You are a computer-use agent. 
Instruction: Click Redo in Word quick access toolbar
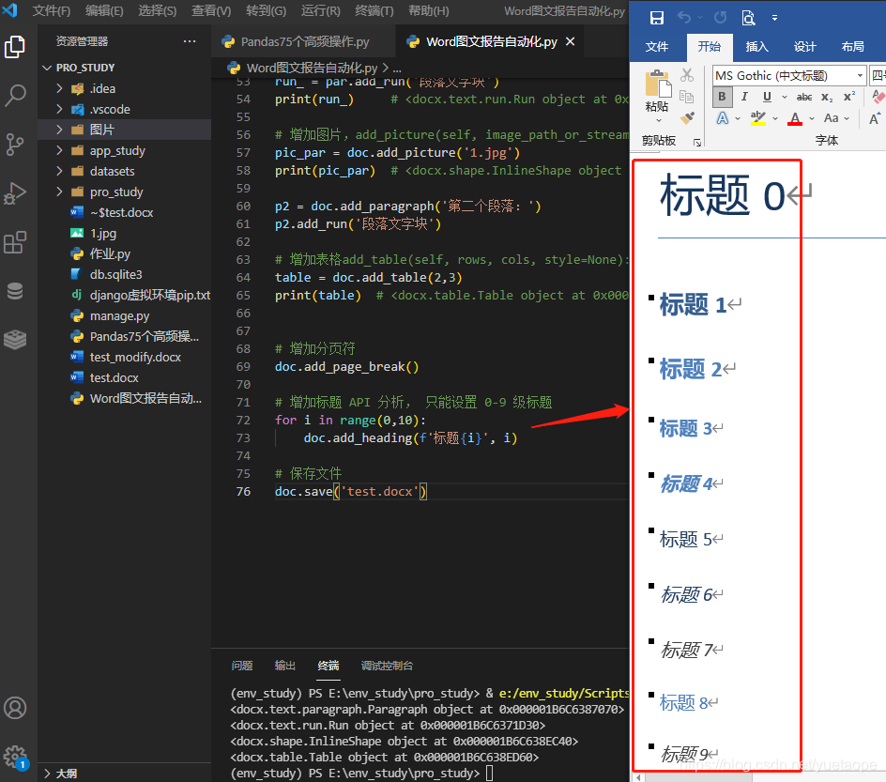[x=721, y=18]
